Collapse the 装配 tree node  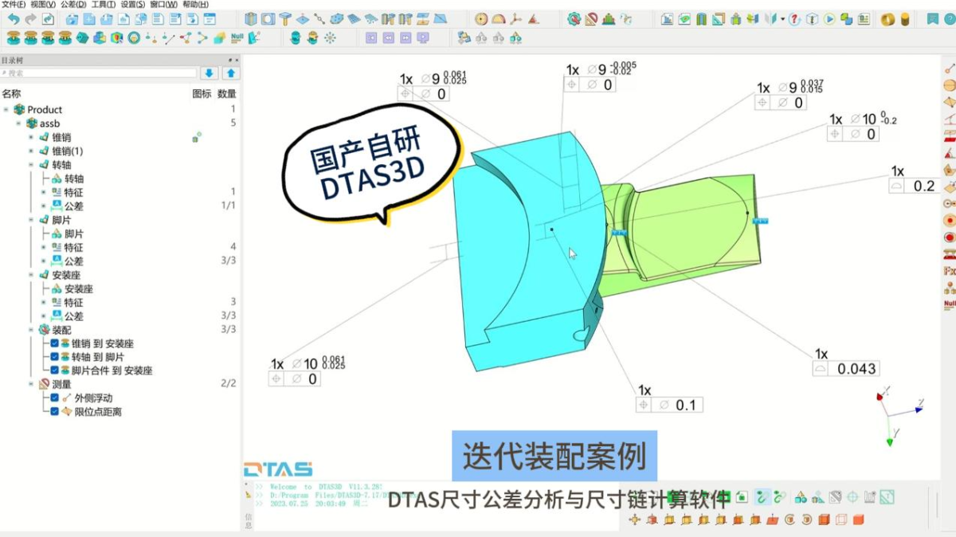click(x=32, y=329)
